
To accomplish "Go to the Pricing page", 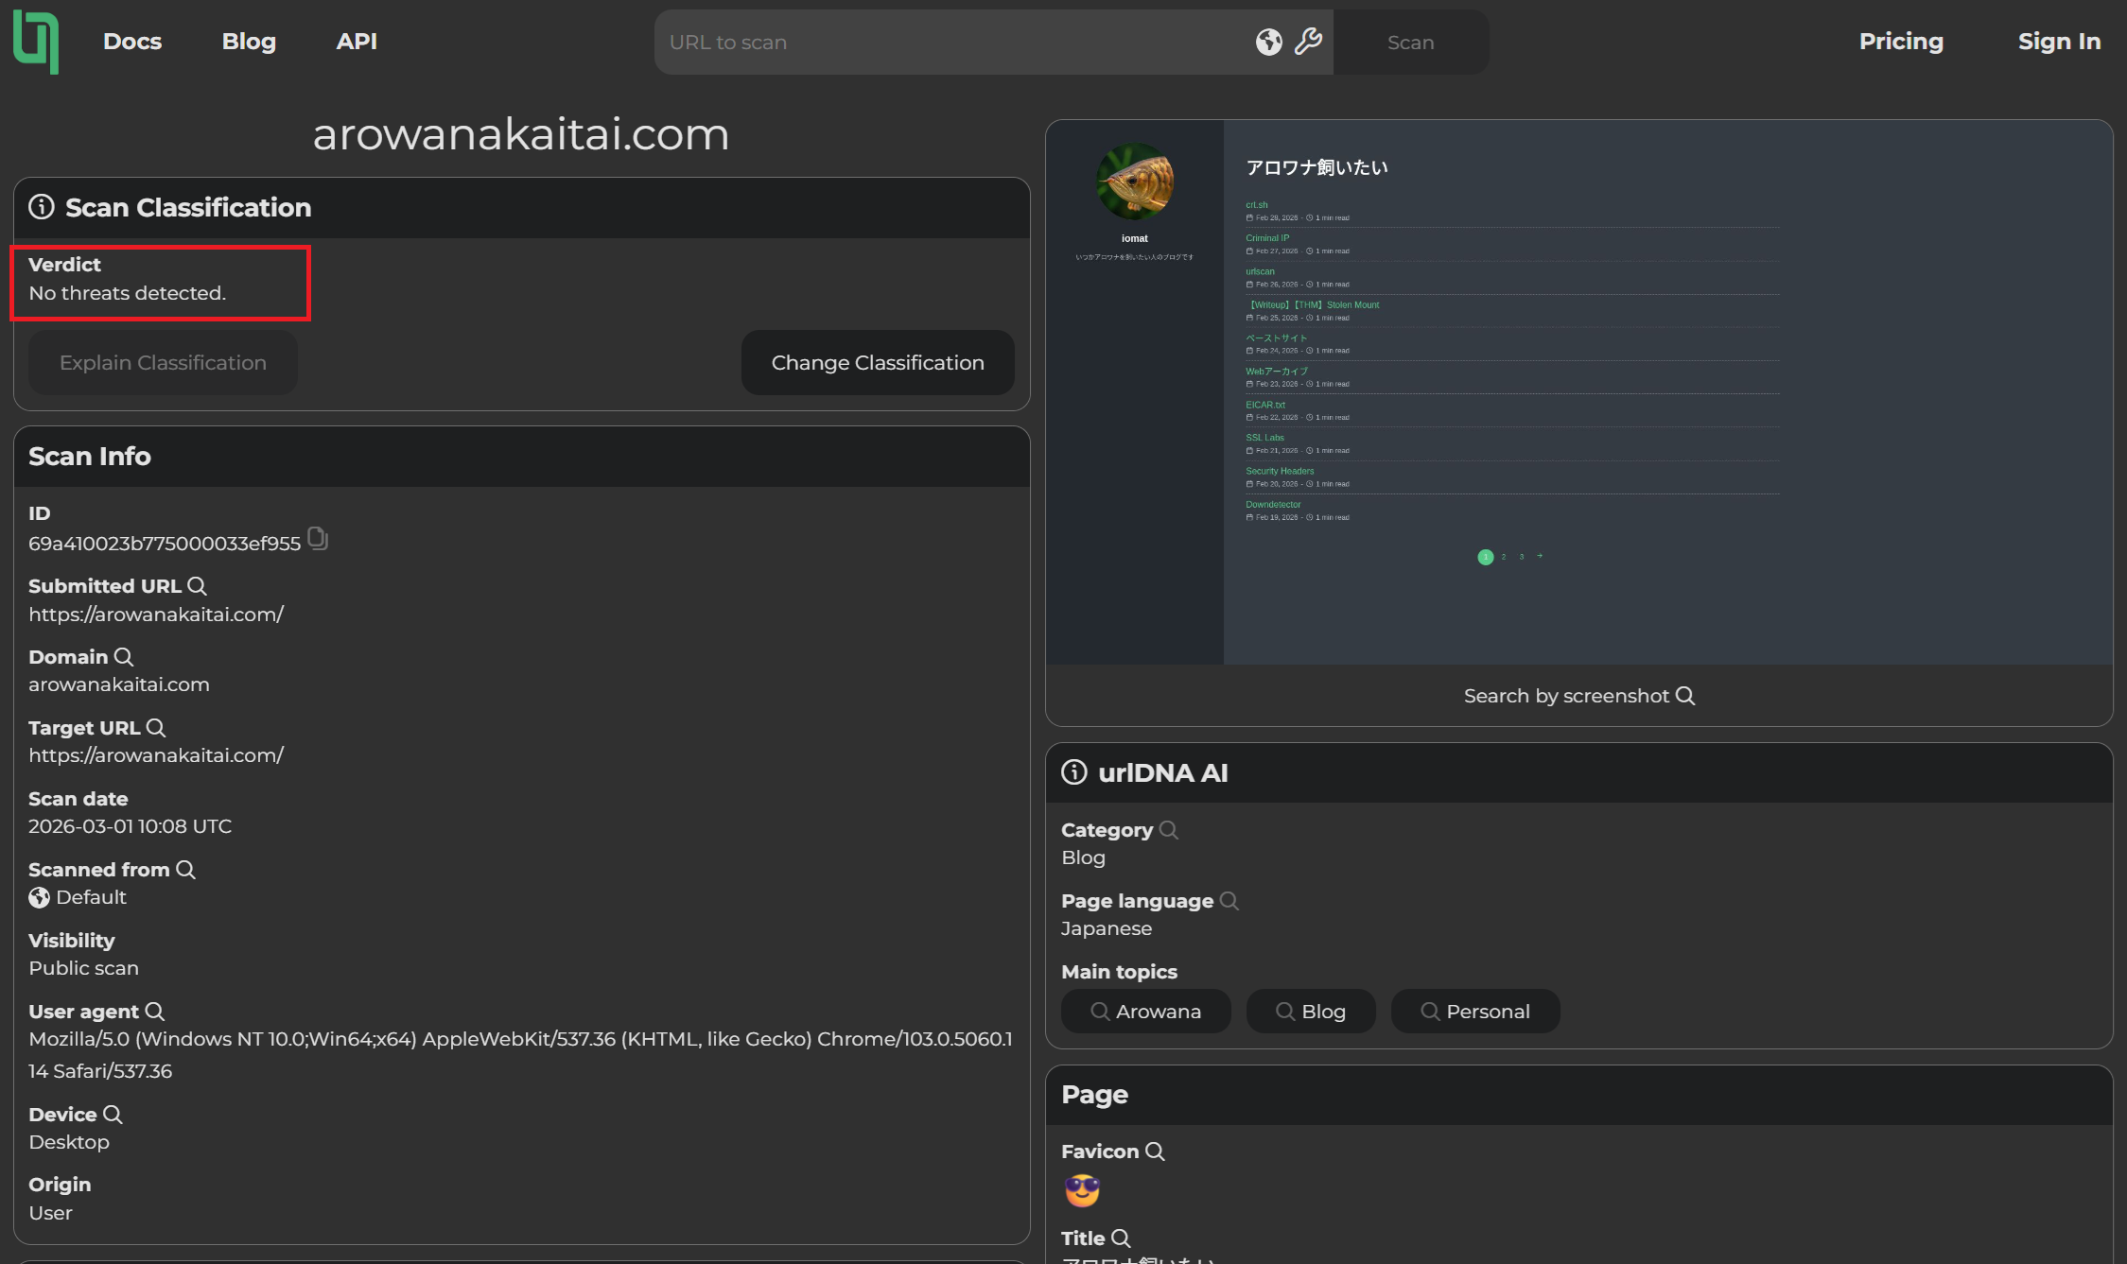I will pos(1901,42).
